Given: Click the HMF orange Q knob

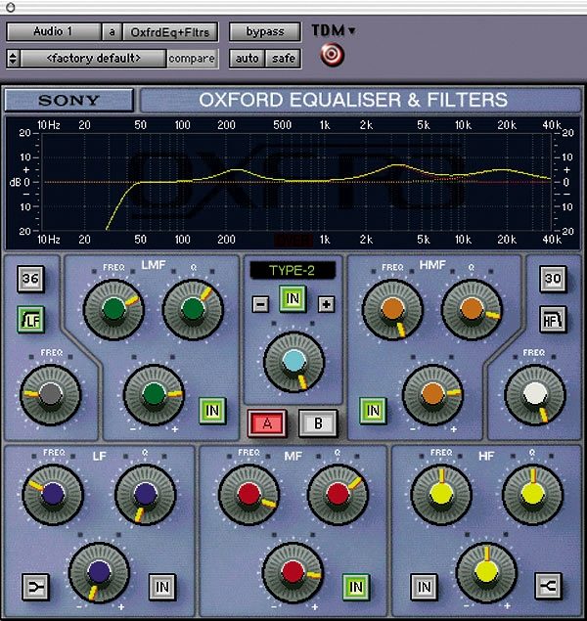Looking at the screenshot, I should tap(472, 310).
